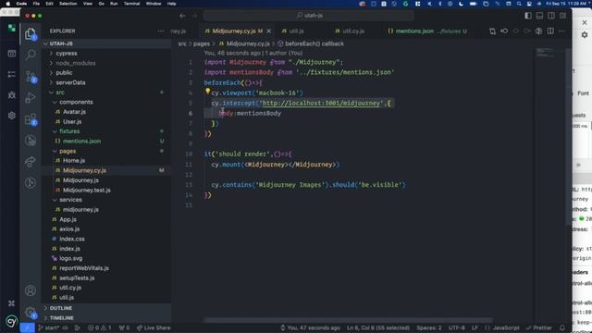Open the Search view in activity bar
Viewport: 592px width, 333px height.
pyautogui.click(x=31, y=55)
